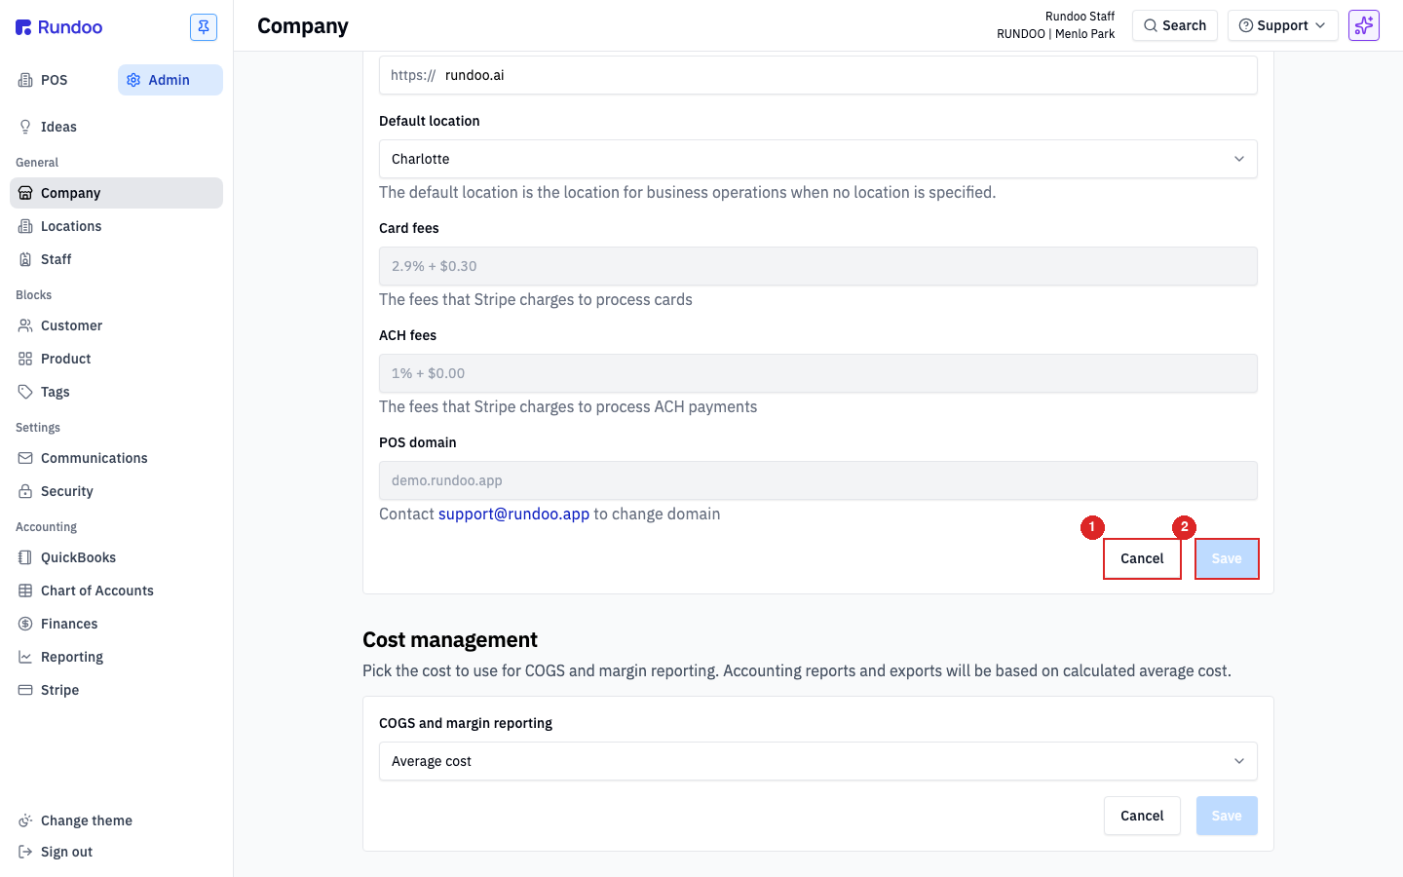Toggle the sidebar pin icon
The height and width of the screenshot is (877, 1403).
point(204,27)
